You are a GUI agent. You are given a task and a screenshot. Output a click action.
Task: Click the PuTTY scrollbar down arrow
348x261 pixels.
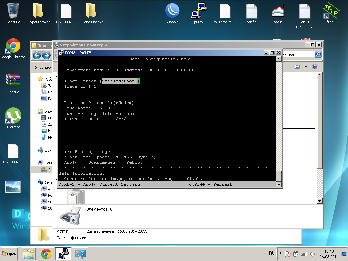point(279,184)
